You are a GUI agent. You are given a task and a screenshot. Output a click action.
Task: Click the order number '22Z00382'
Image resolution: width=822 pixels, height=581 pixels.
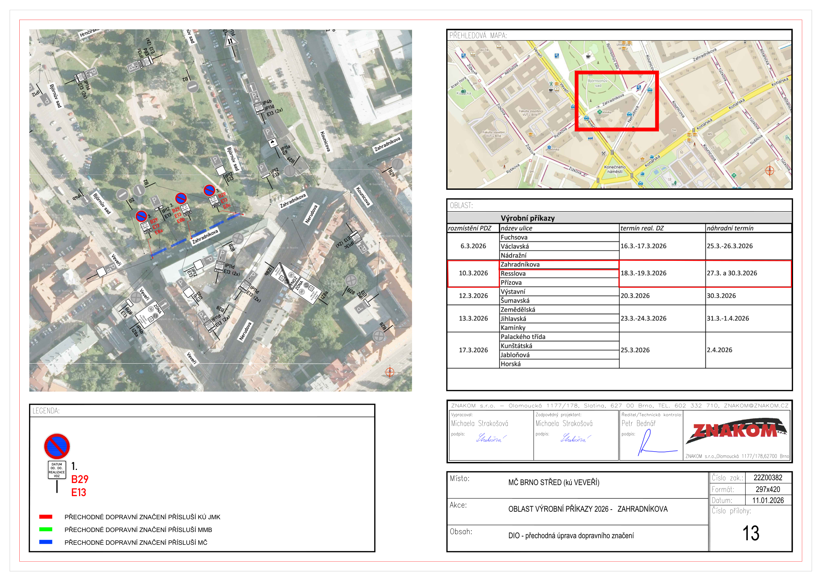[767, 477]
